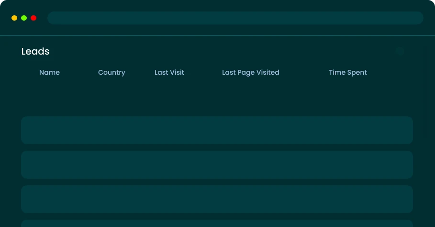Click first row's cell under Name column
This screenshot has width=435, height=227.
point(49,130)
